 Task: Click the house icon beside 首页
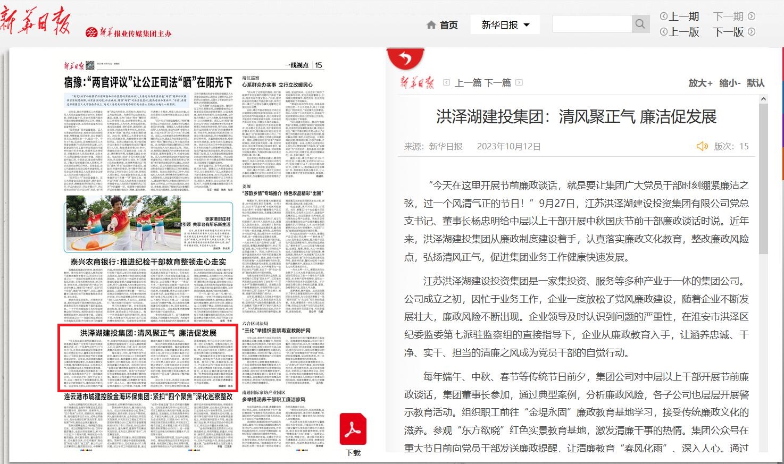[x=431, y=25]
